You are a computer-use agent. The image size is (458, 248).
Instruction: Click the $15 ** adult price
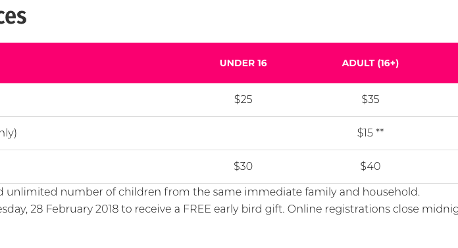point(370,133)
